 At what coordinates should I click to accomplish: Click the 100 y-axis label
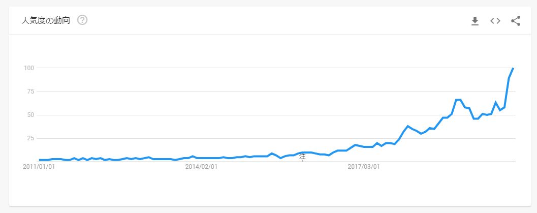click(28, 68)
